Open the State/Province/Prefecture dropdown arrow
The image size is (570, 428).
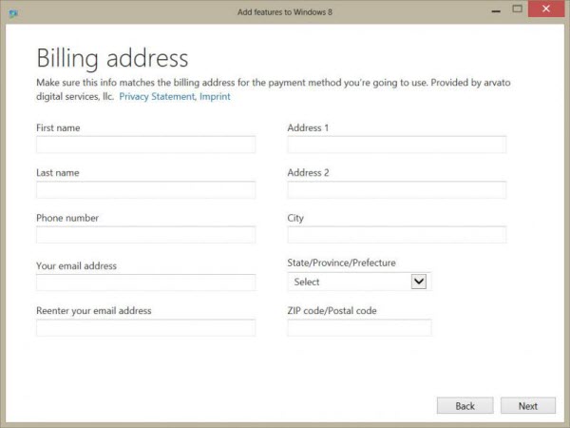419,282
